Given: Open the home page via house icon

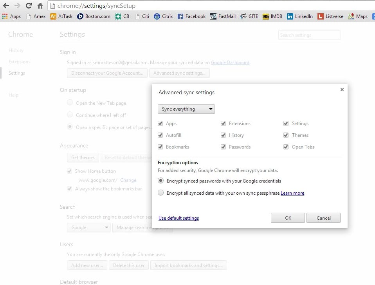Looking at the screenshot, I should pos(40,5).
